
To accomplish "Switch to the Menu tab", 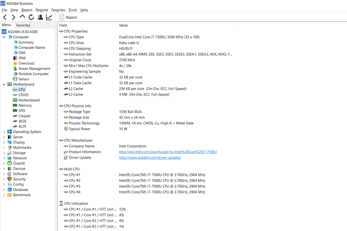I will (x=7, y=25).
